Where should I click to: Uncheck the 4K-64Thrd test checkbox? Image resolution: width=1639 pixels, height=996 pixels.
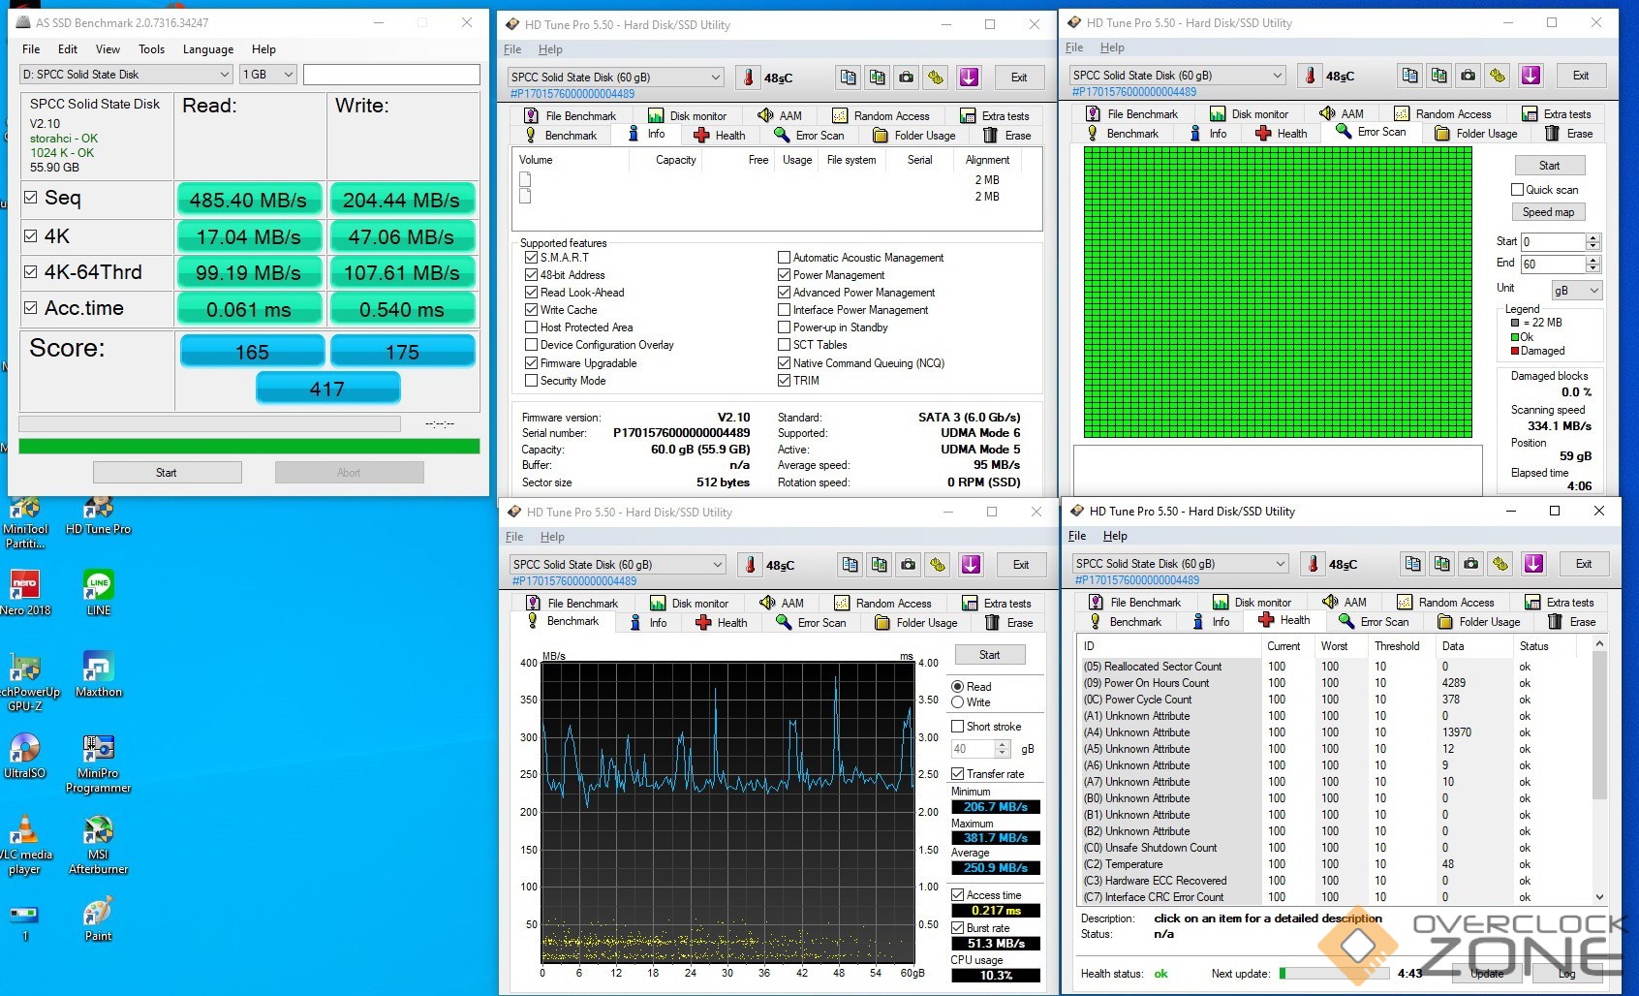(x=31, y=272)
